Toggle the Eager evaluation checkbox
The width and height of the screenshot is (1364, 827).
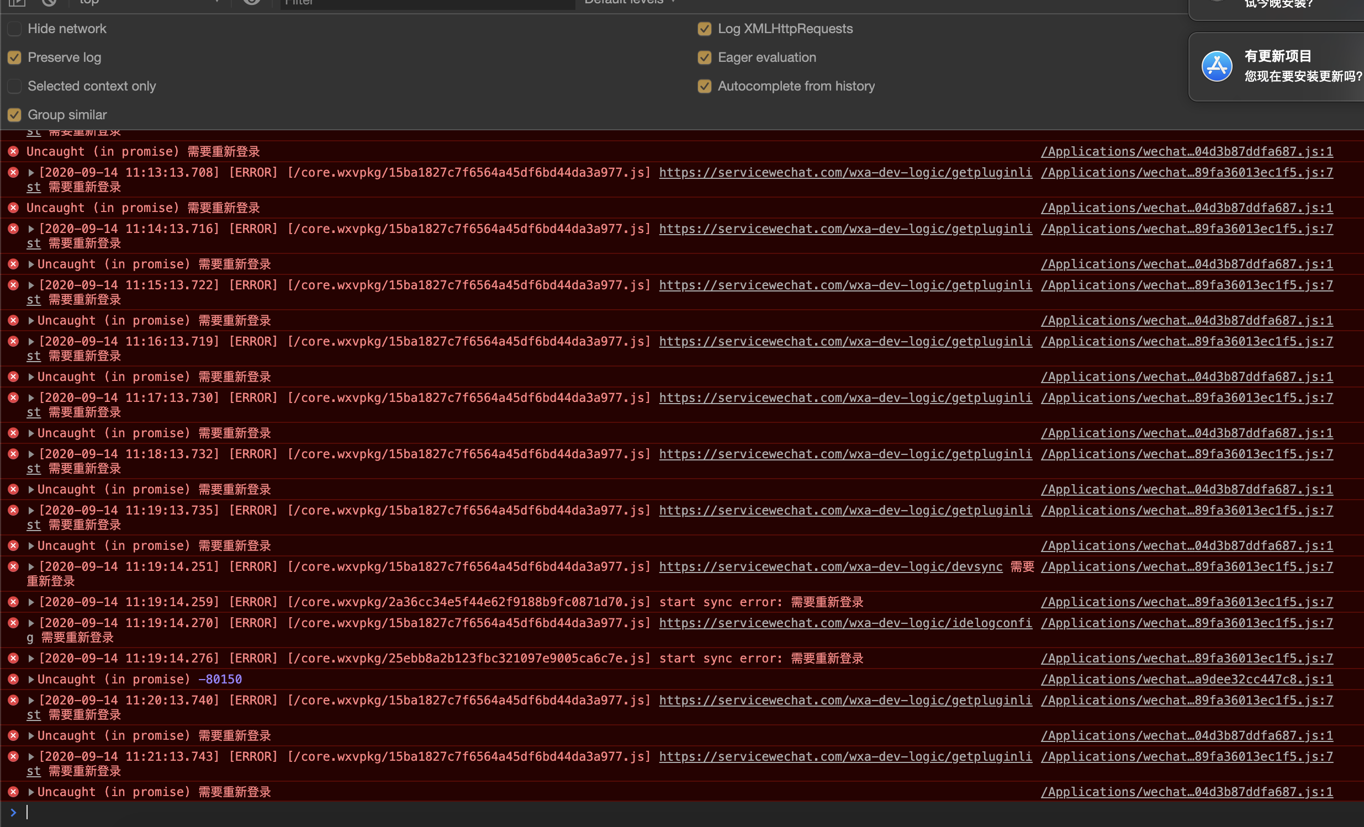pos(704,57)
